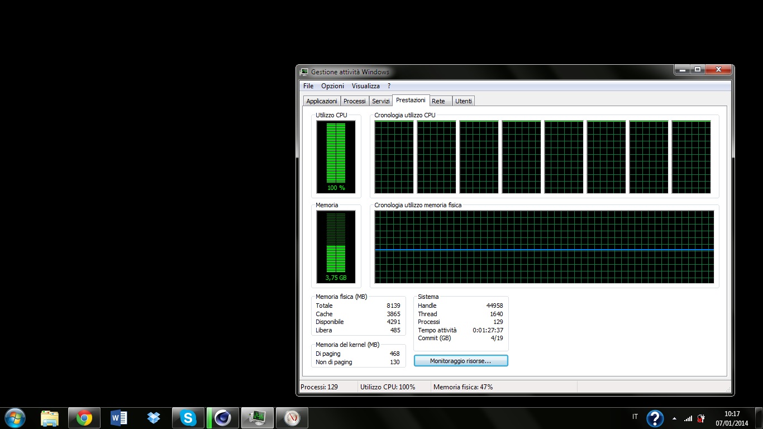Click the blue help question mark tray icon

(x=655, y=418)
